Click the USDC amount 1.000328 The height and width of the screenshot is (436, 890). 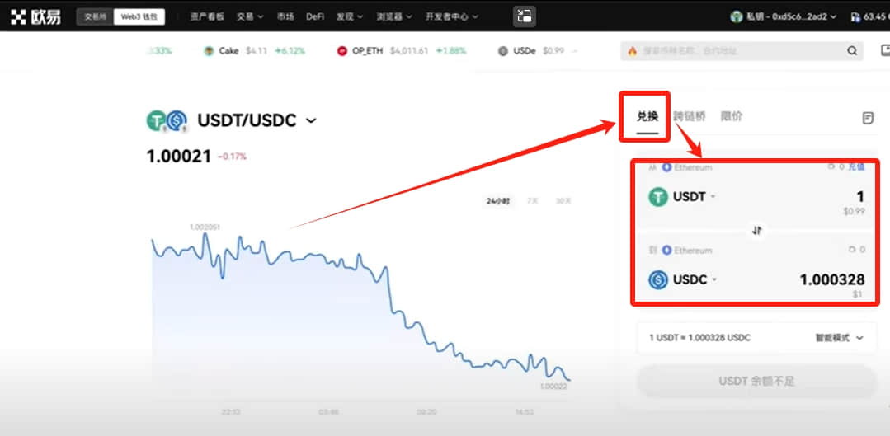832,279
